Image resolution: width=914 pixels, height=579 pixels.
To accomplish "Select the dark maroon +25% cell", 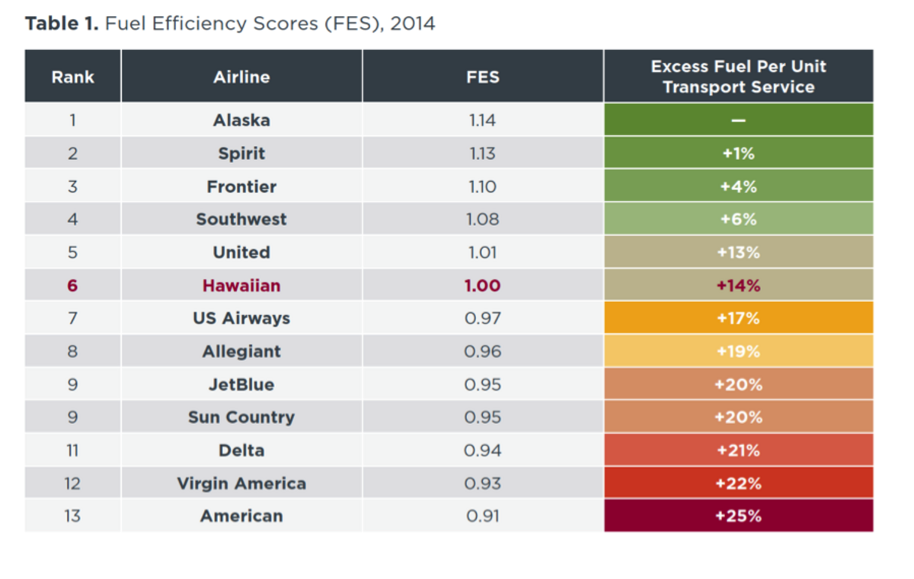I will pyautogui.click(x=738, y=516).
